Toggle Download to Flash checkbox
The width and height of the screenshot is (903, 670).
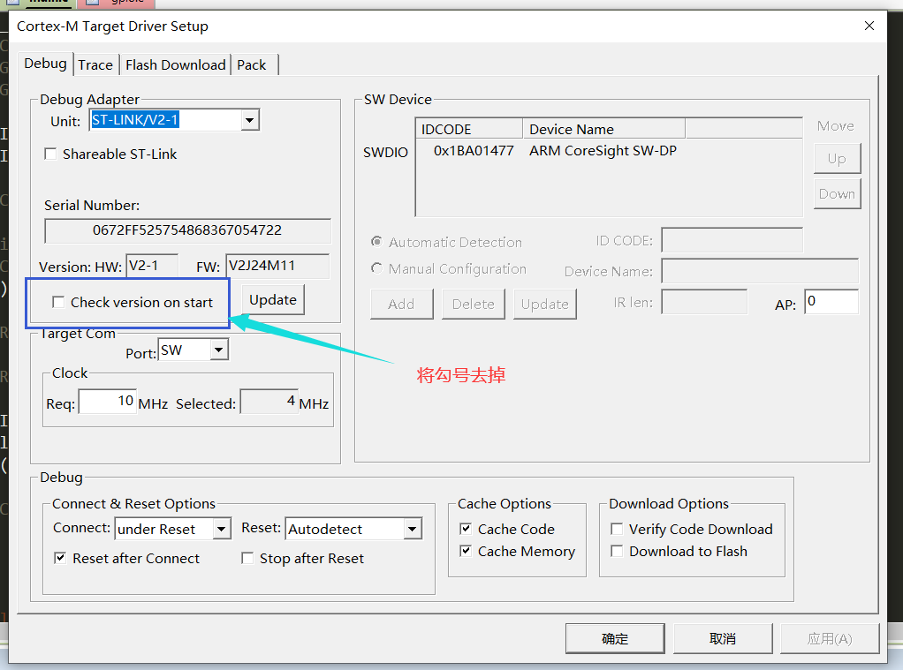[617, 551]
